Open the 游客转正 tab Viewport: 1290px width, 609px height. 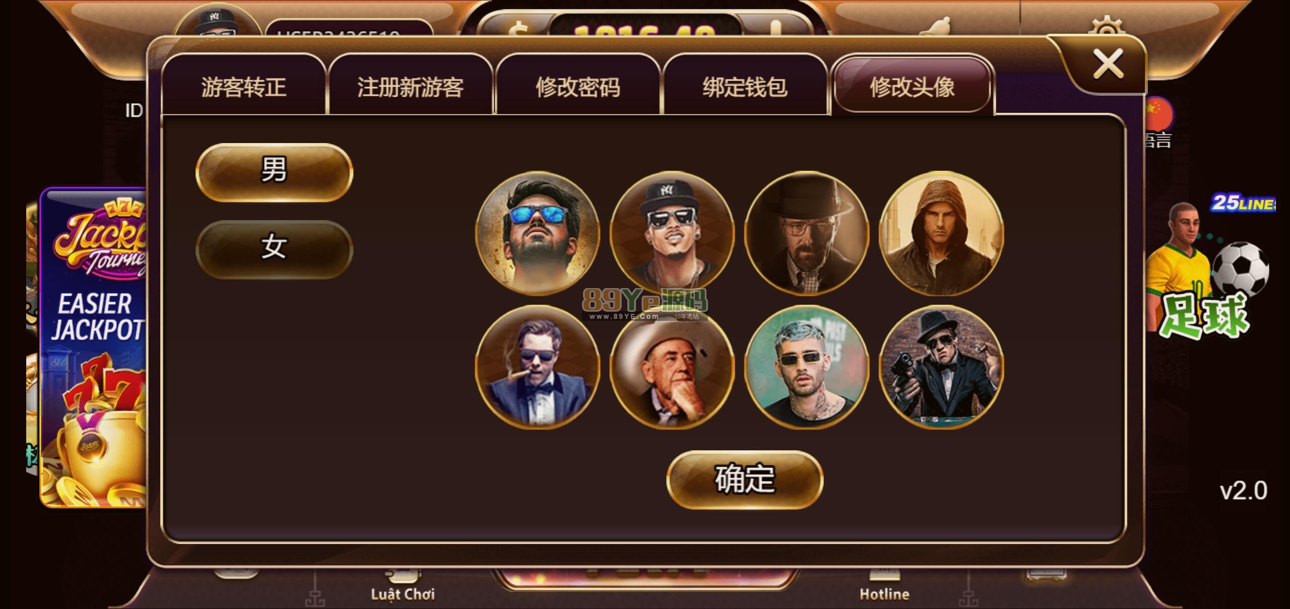coord(244,87)
